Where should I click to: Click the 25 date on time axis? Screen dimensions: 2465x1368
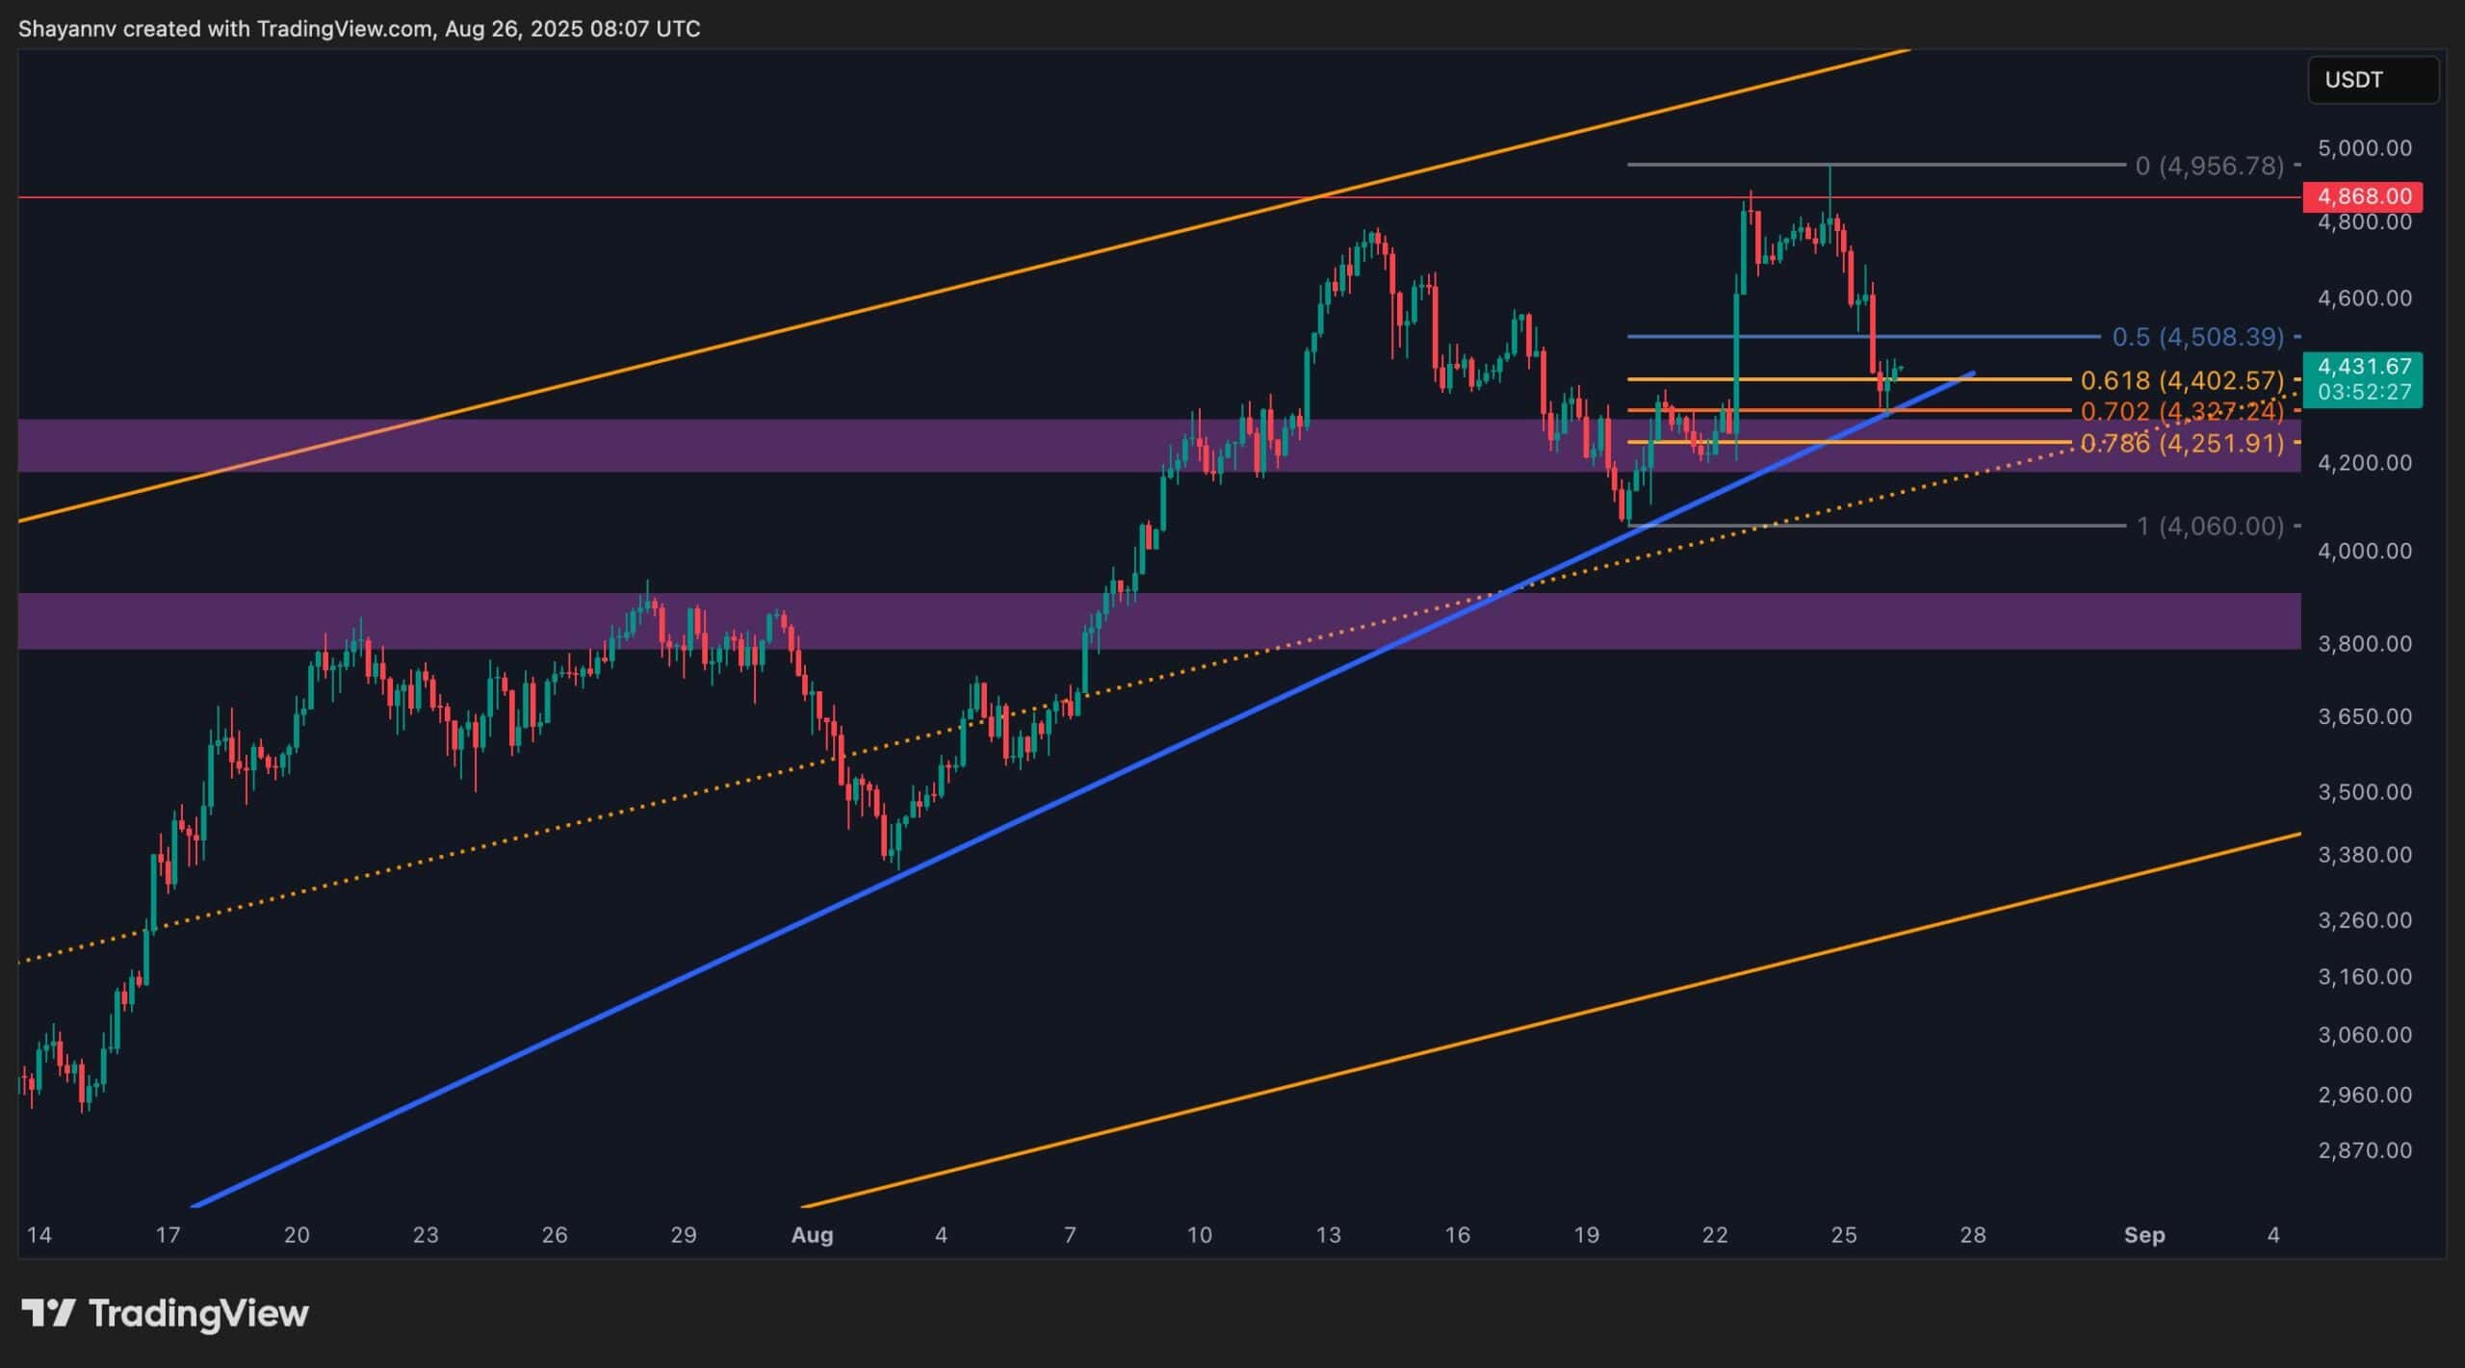pos(1843,1235)
